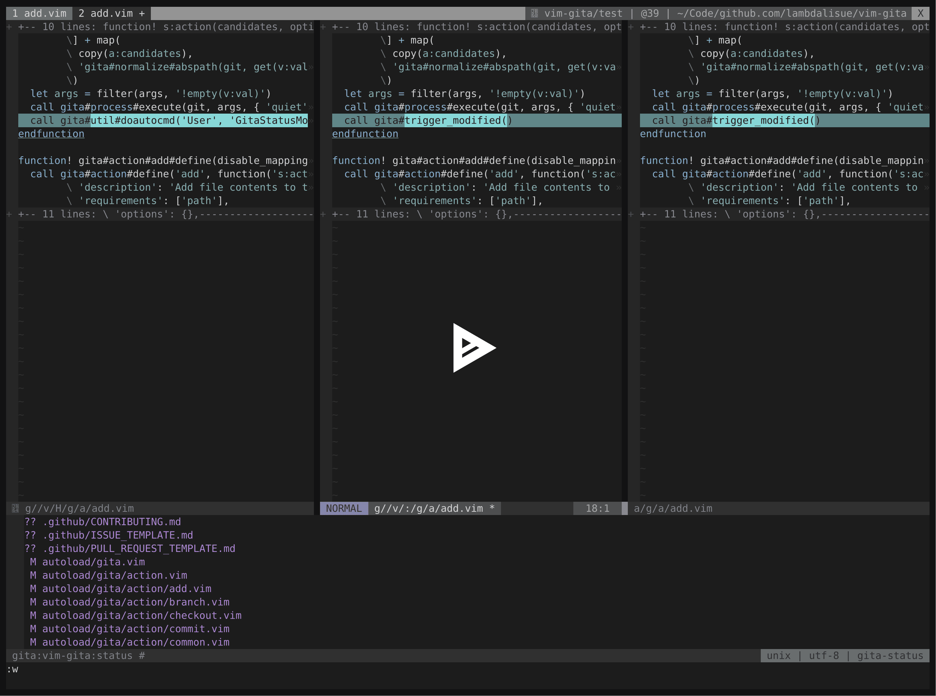Click the vim-gita/test branch label
The width and height of the screenshot is (936, 696).
tap(583, 14)
